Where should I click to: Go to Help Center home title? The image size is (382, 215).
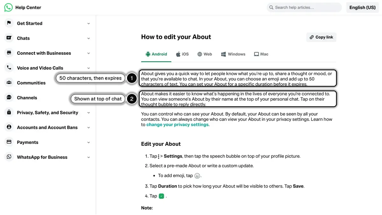point(28,7)
